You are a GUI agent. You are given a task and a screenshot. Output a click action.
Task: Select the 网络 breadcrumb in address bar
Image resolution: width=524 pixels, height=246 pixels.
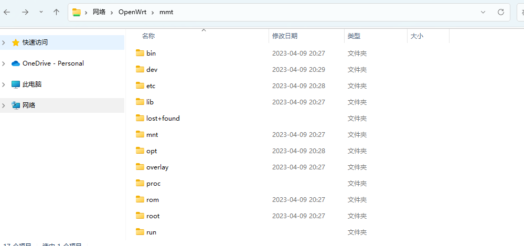(99, 13)
